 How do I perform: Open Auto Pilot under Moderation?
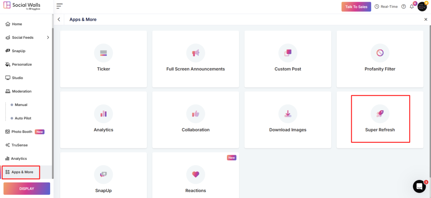coord(23,118)
